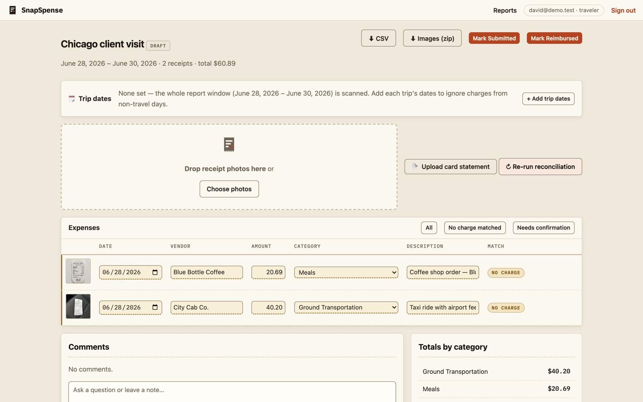Open calendar picker on City Cab date
This screenshot has height=402, width=643.
(155, 308)
